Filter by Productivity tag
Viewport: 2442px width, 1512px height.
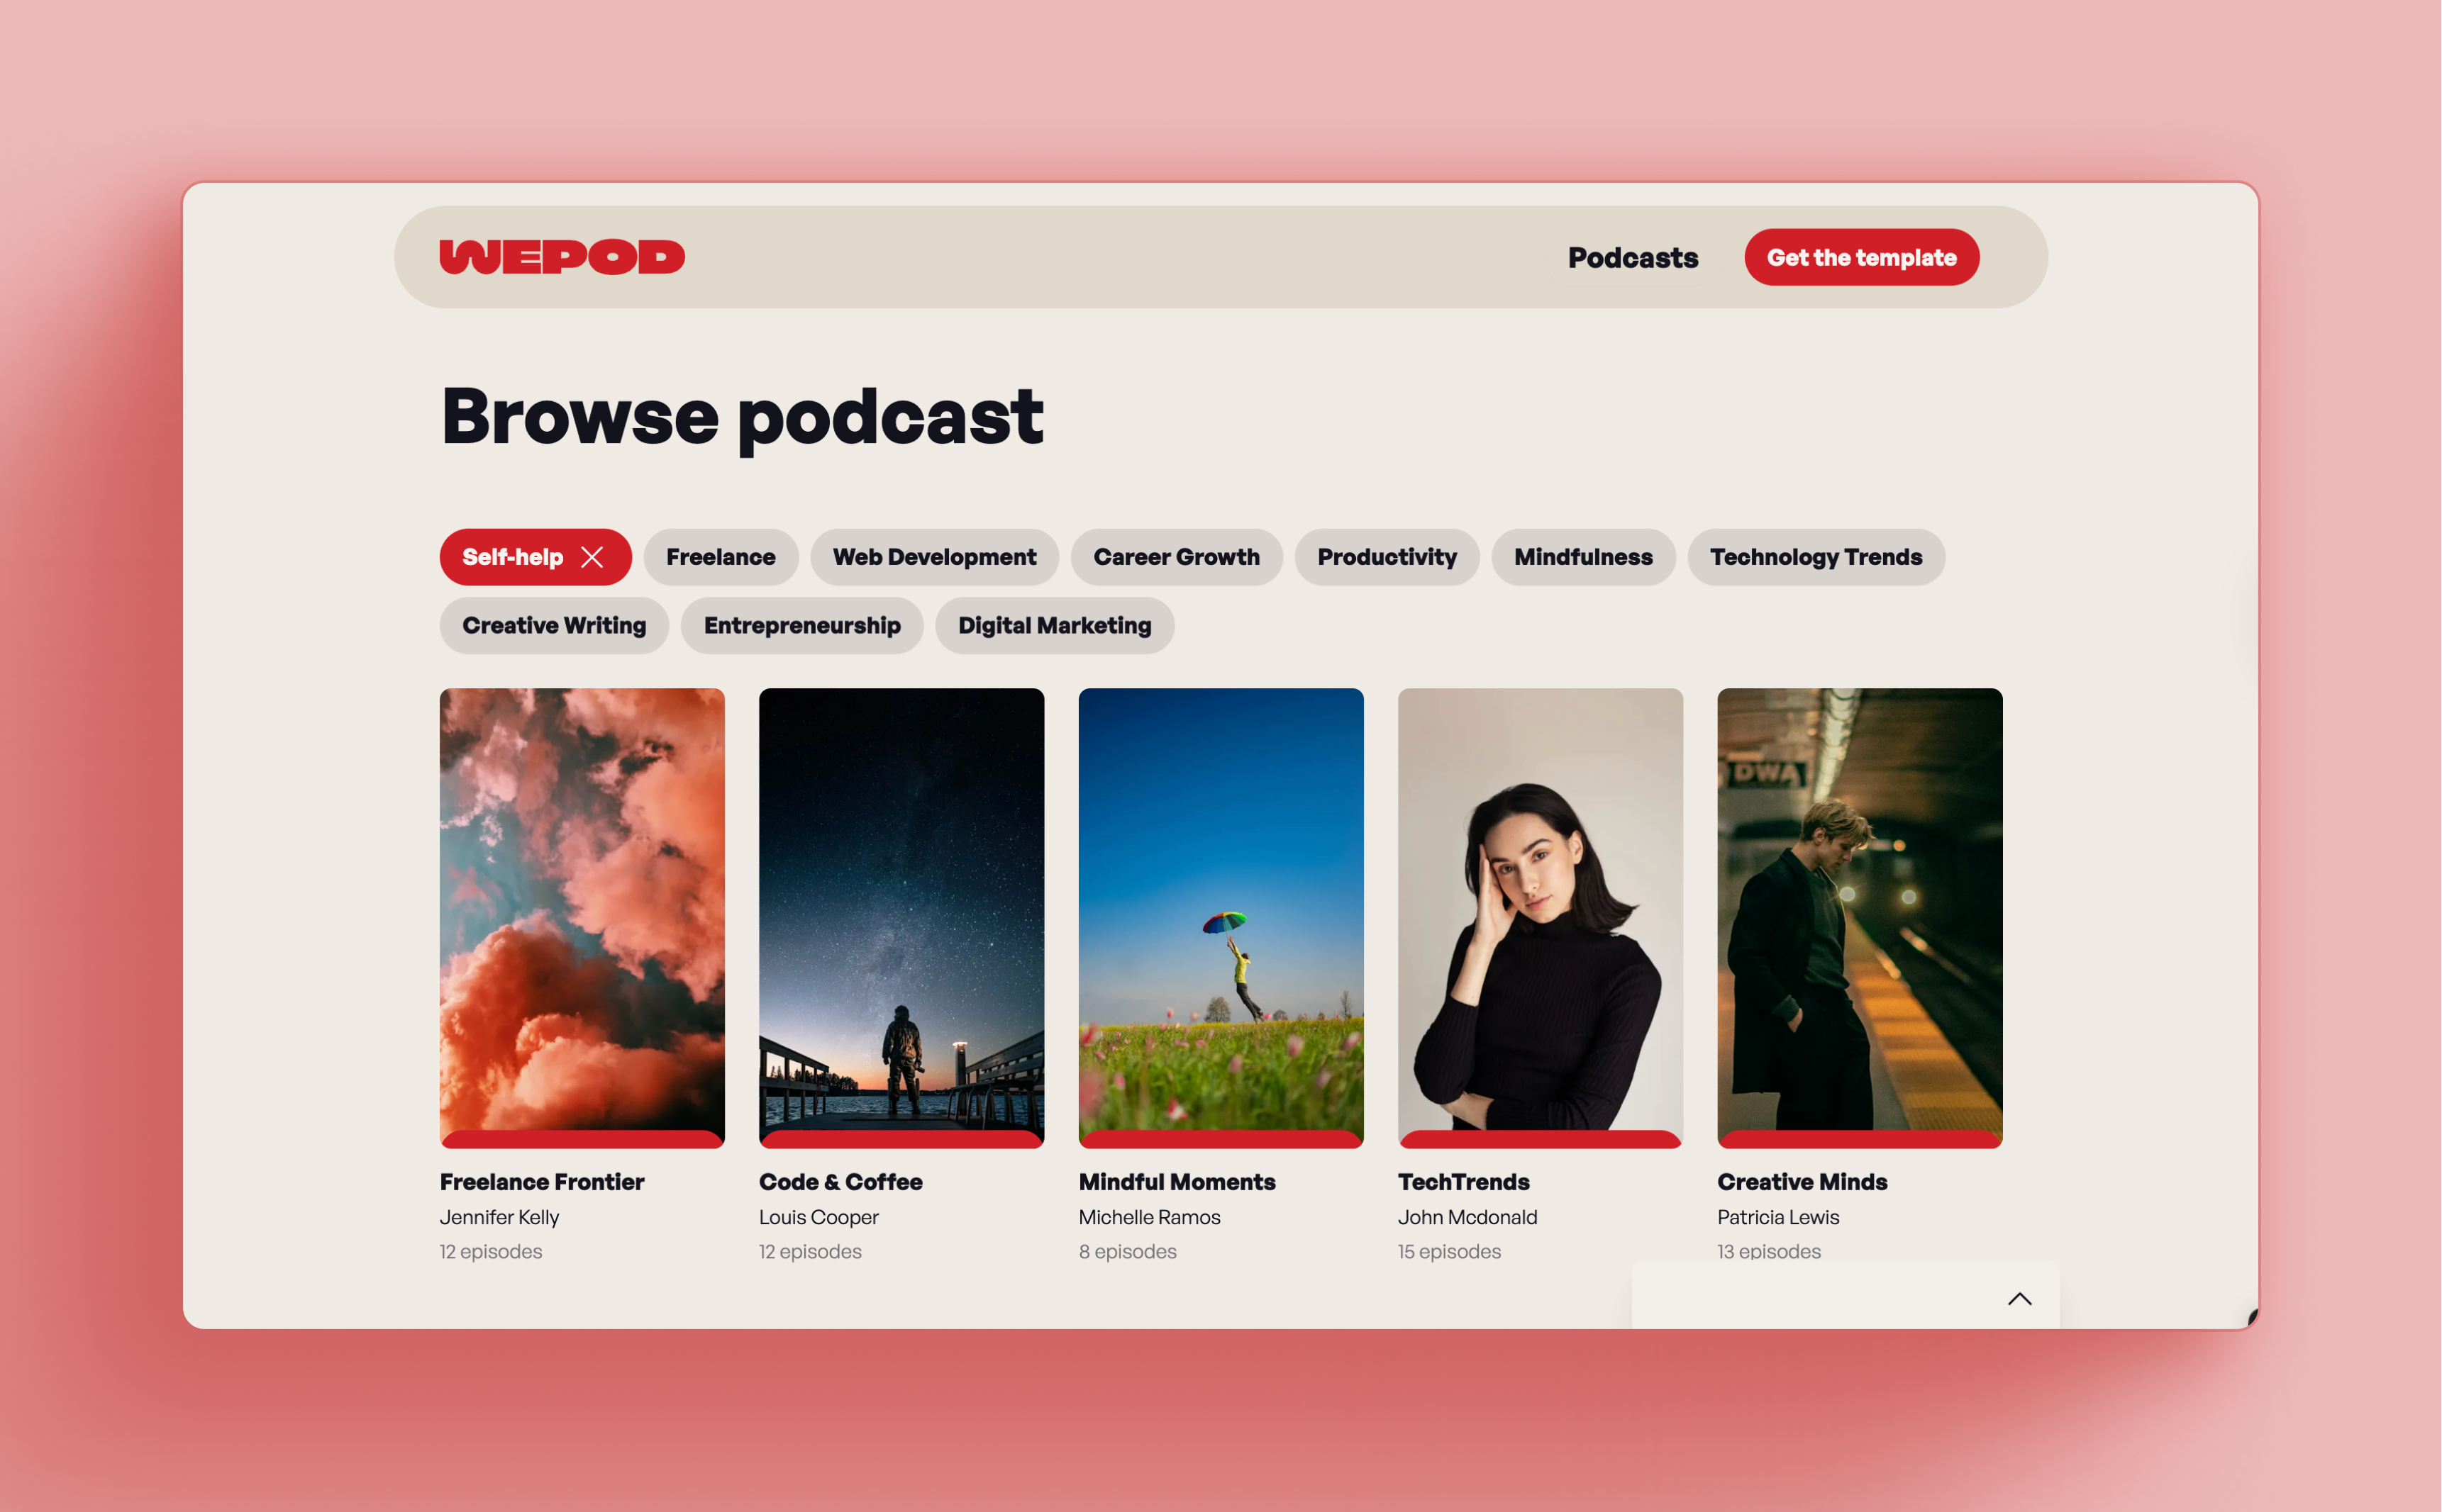pyautogui.click(x=1386, y=557)
